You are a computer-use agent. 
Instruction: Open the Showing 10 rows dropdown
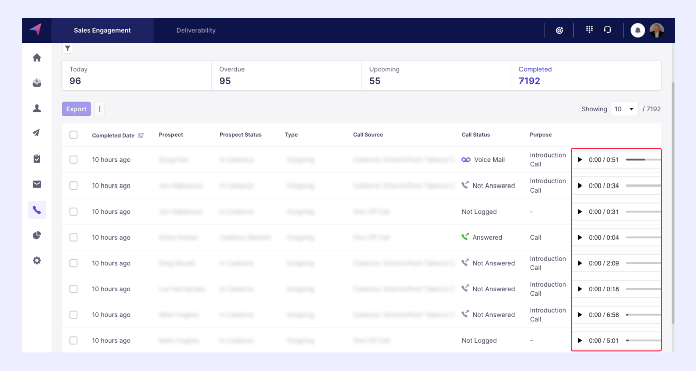(x=624, y=109)
